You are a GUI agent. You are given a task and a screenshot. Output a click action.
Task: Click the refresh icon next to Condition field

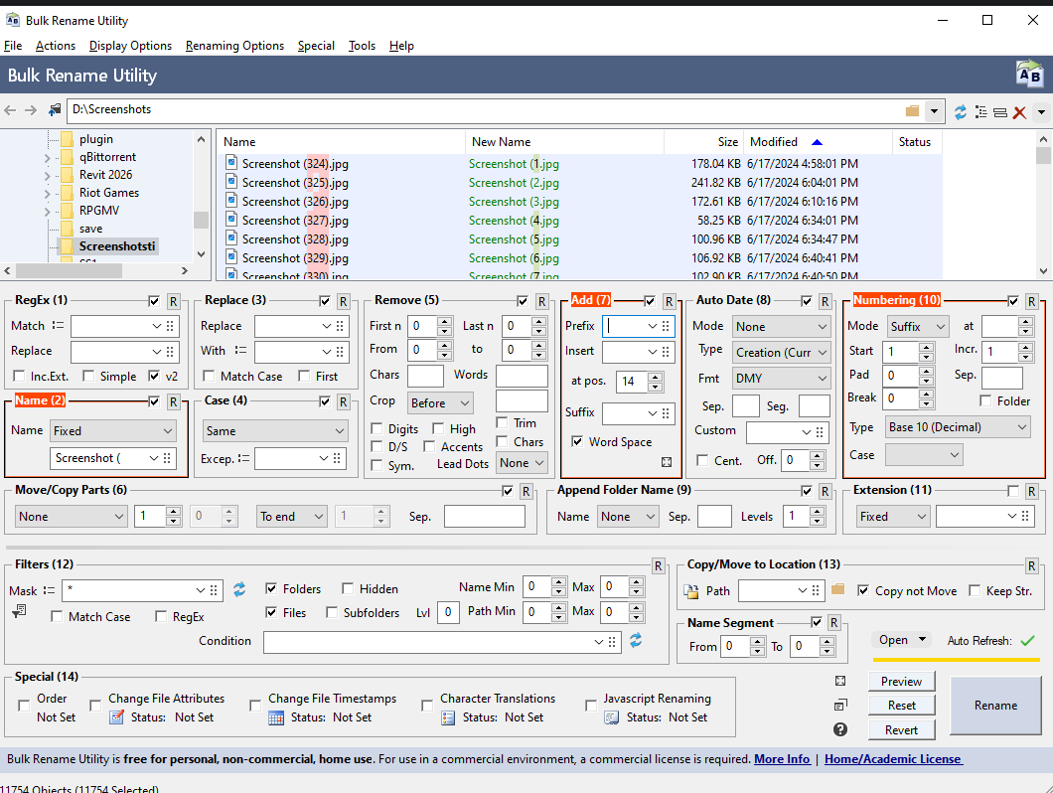click(x=636, y=641)
